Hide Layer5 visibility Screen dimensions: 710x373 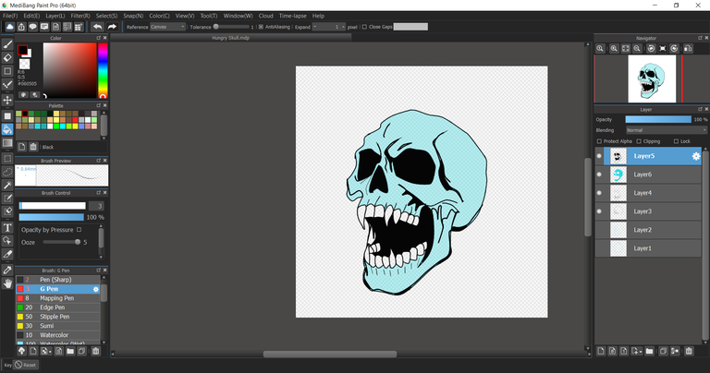(x=599, y=156)
